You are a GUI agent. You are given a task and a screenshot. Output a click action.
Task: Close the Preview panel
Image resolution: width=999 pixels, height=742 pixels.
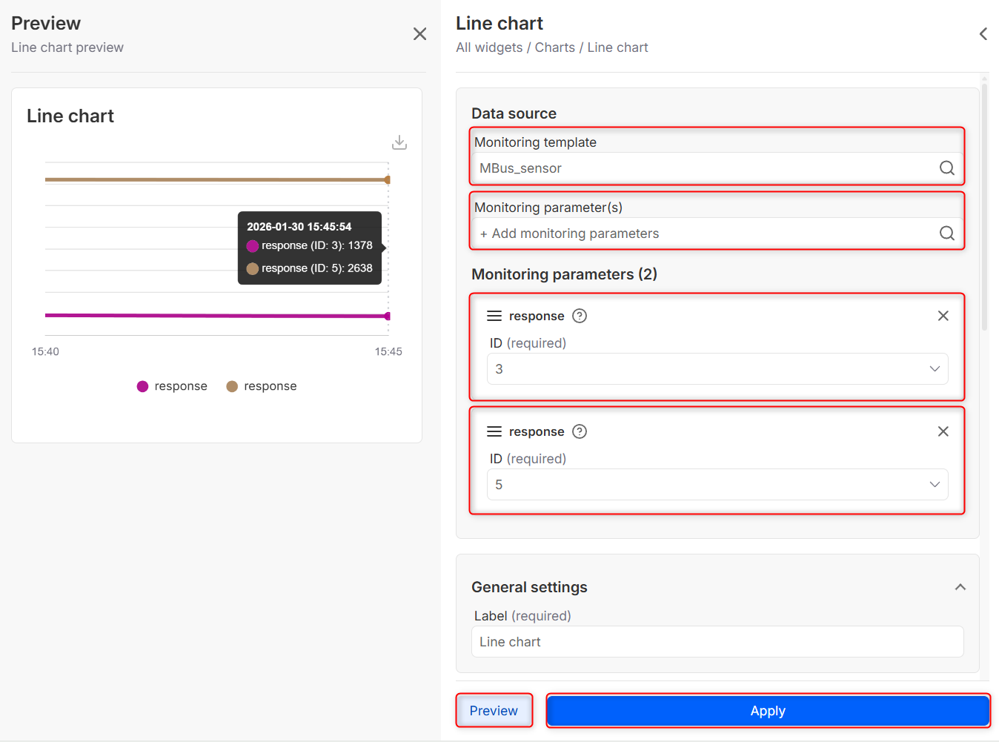pos(419,34)
